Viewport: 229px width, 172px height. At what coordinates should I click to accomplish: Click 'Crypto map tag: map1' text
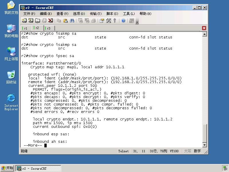(x=54, y=67)
